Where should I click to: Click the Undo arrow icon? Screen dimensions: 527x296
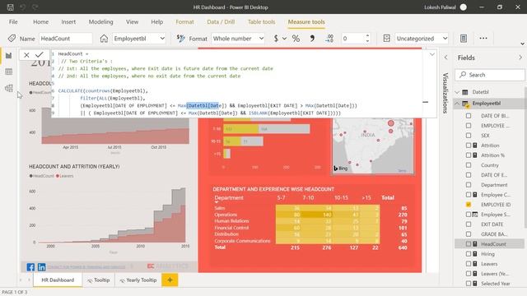[23, 7]
